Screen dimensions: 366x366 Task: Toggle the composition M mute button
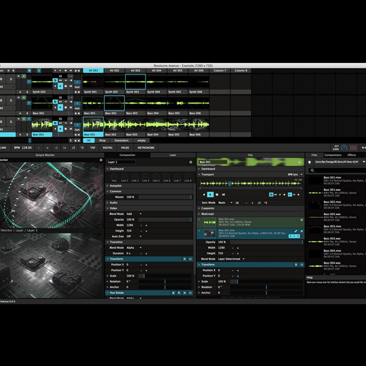click(29, 71)
